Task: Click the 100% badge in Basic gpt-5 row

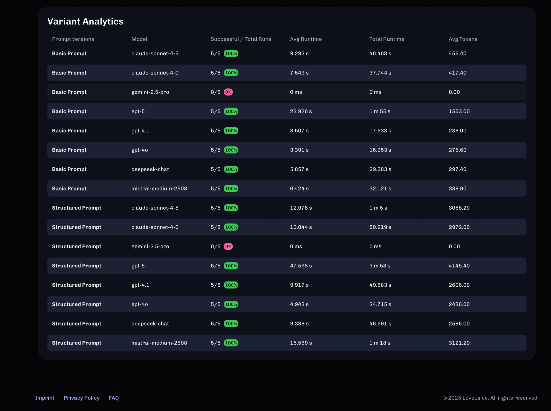Action: [x=231, y=111]
